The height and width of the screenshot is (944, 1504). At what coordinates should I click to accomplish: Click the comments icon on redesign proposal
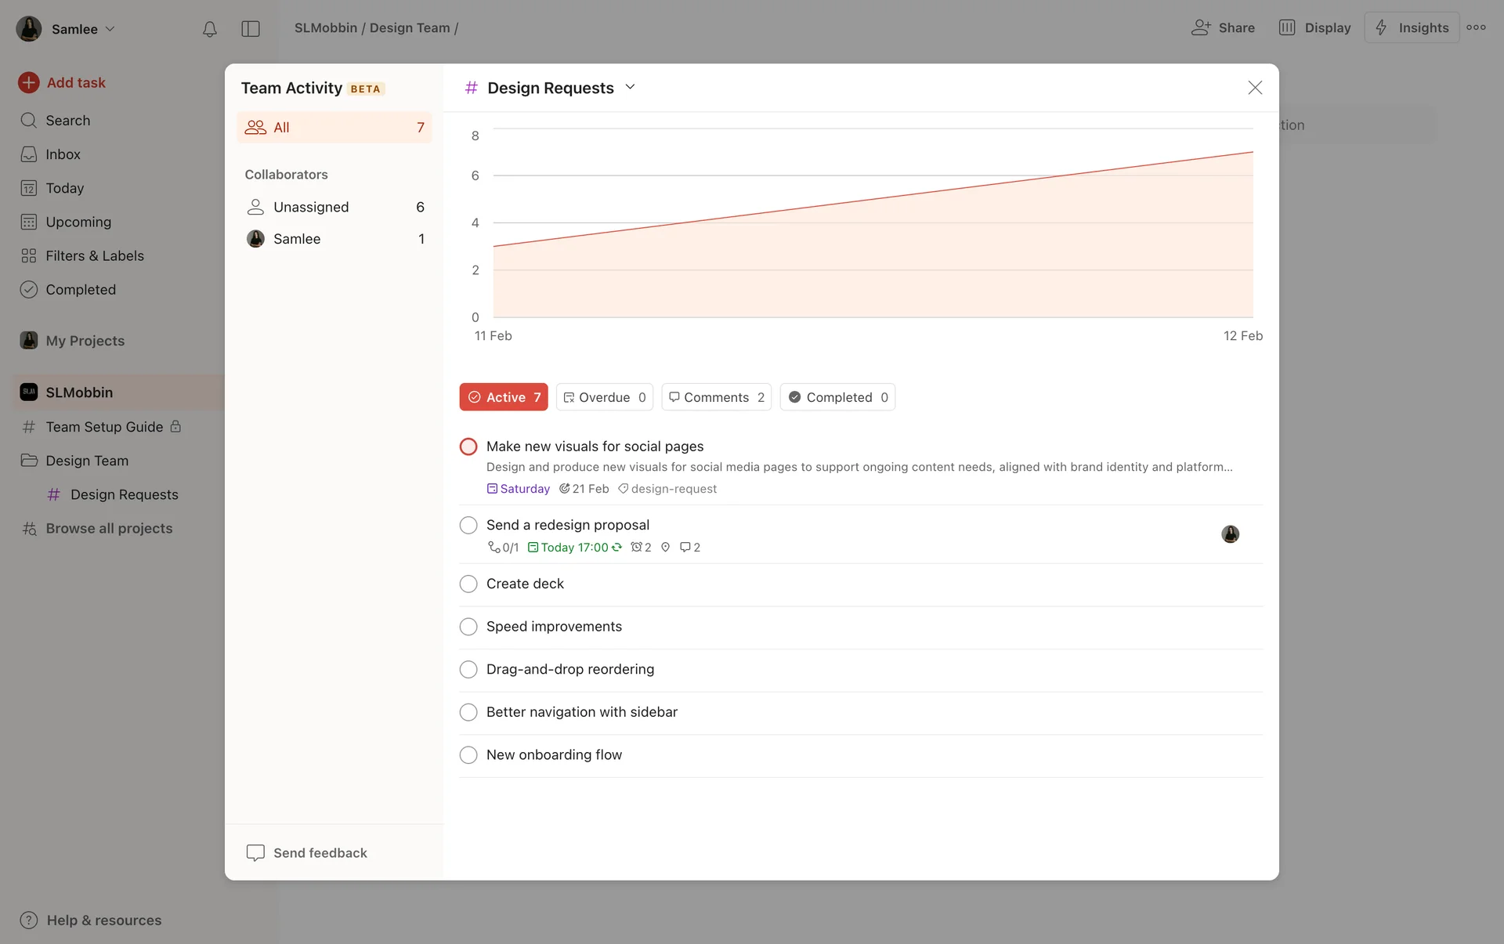(685, 548)
